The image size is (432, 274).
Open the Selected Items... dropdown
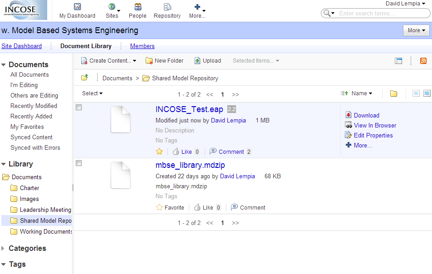point(256,61)
